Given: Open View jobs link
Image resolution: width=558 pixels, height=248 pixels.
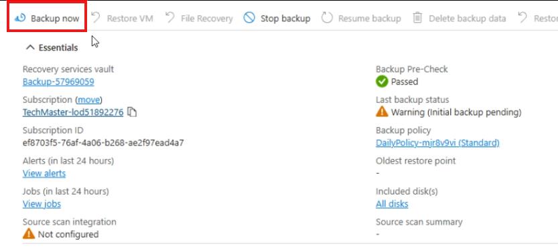Looking at the screenshot, I should pos(42,204).
